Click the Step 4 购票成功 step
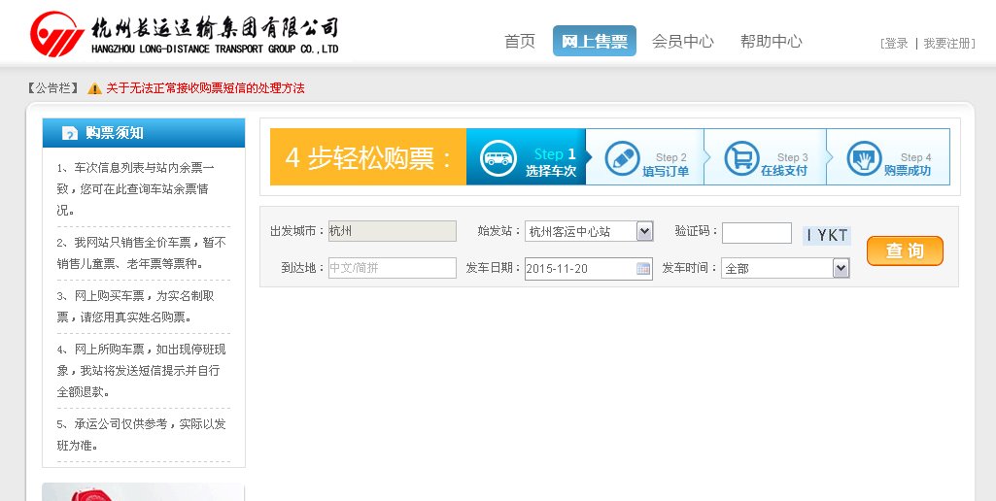Screen dimensions: 996x501 889,157
